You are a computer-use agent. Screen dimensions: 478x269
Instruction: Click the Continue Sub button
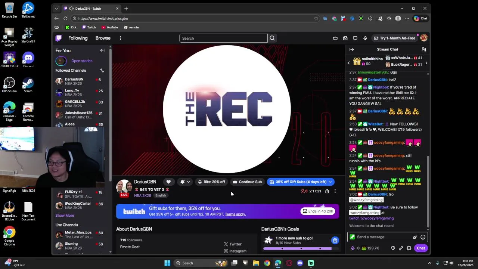point(247,182)
